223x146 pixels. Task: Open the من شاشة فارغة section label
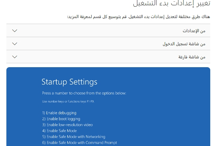tap(192, 57)
